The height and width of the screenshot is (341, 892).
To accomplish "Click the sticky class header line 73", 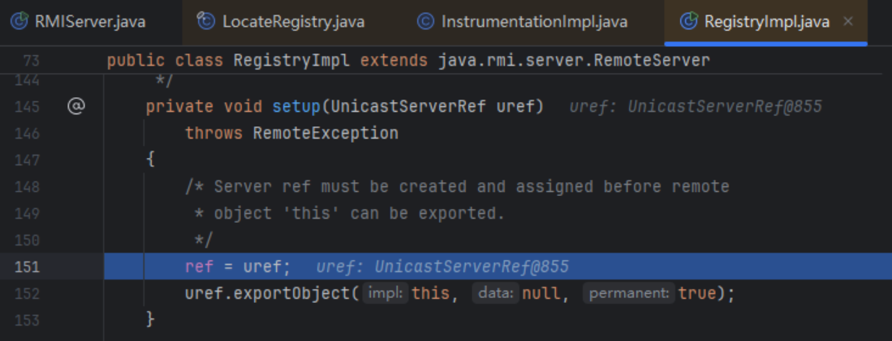I will (x=407, y=61).
